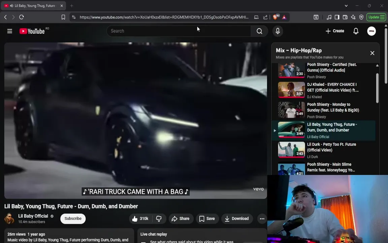Click the address bar URL
Image resolution: width=388 pixels, height=243 pixels.
[164, 17]
